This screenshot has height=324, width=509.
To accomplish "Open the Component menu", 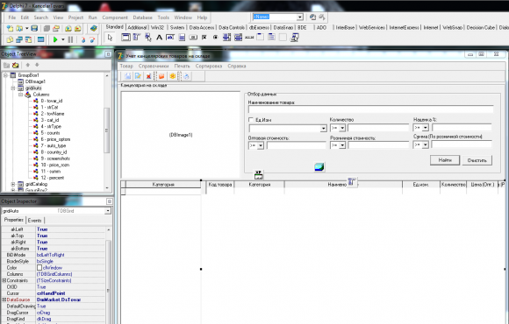I will (115, 18).
